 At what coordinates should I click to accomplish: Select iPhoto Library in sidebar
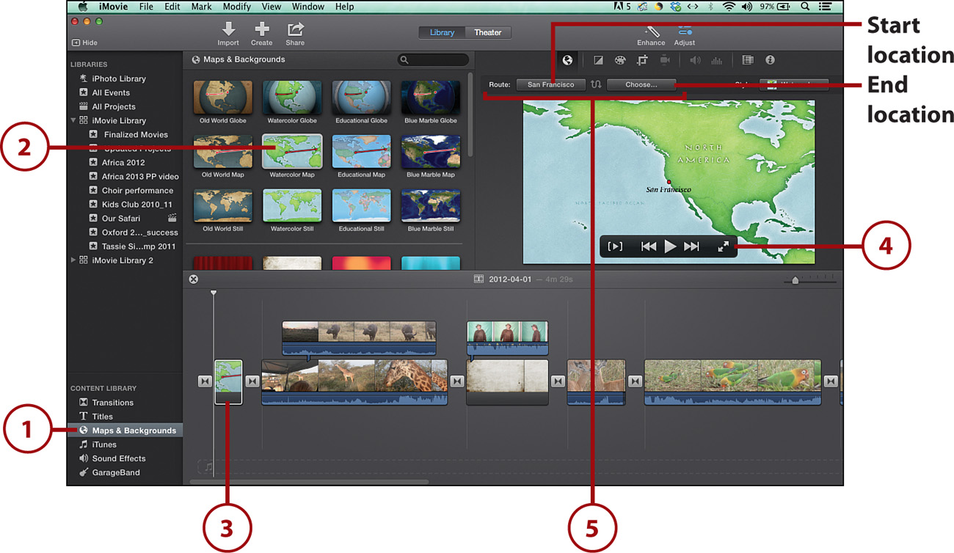(118, 78)
